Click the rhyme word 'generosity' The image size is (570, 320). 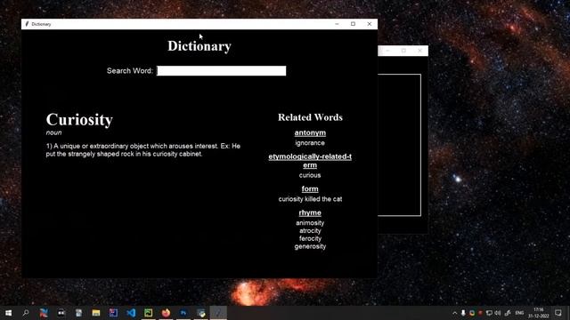[x=310, y=247]
